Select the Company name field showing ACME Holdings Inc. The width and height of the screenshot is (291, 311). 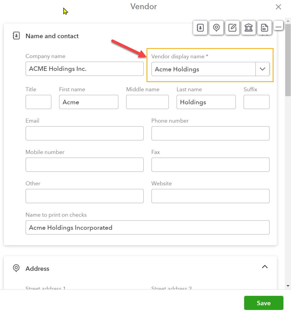pos(84,69)
